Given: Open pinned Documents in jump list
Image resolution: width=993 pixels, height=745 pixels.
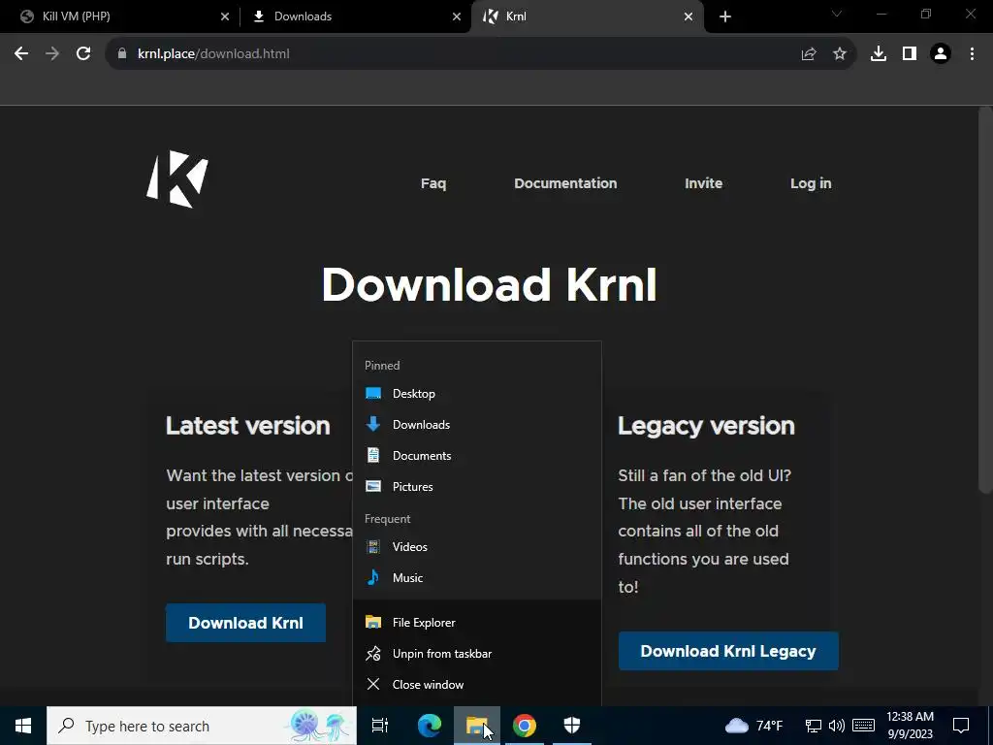Looking at the screenshot, I should pos(477,456).
